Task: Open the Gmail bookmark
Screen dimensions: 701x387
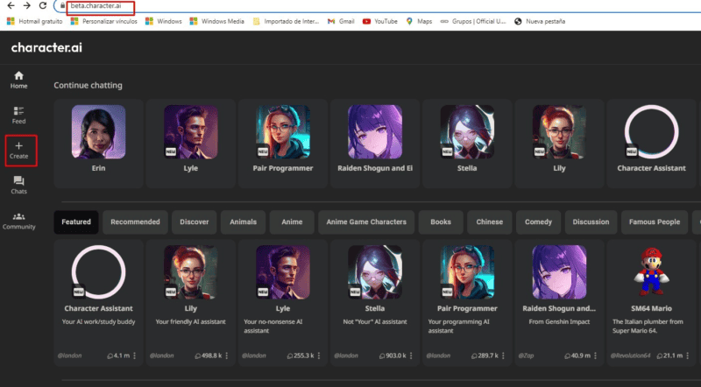Action: click(x=341, y=21)
